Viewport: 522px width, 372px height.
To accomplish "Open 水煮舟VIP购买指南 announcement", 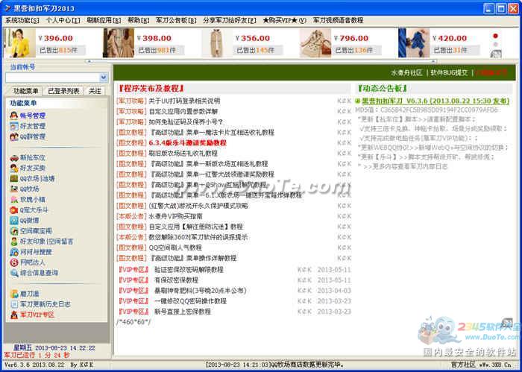I will 175,216.
